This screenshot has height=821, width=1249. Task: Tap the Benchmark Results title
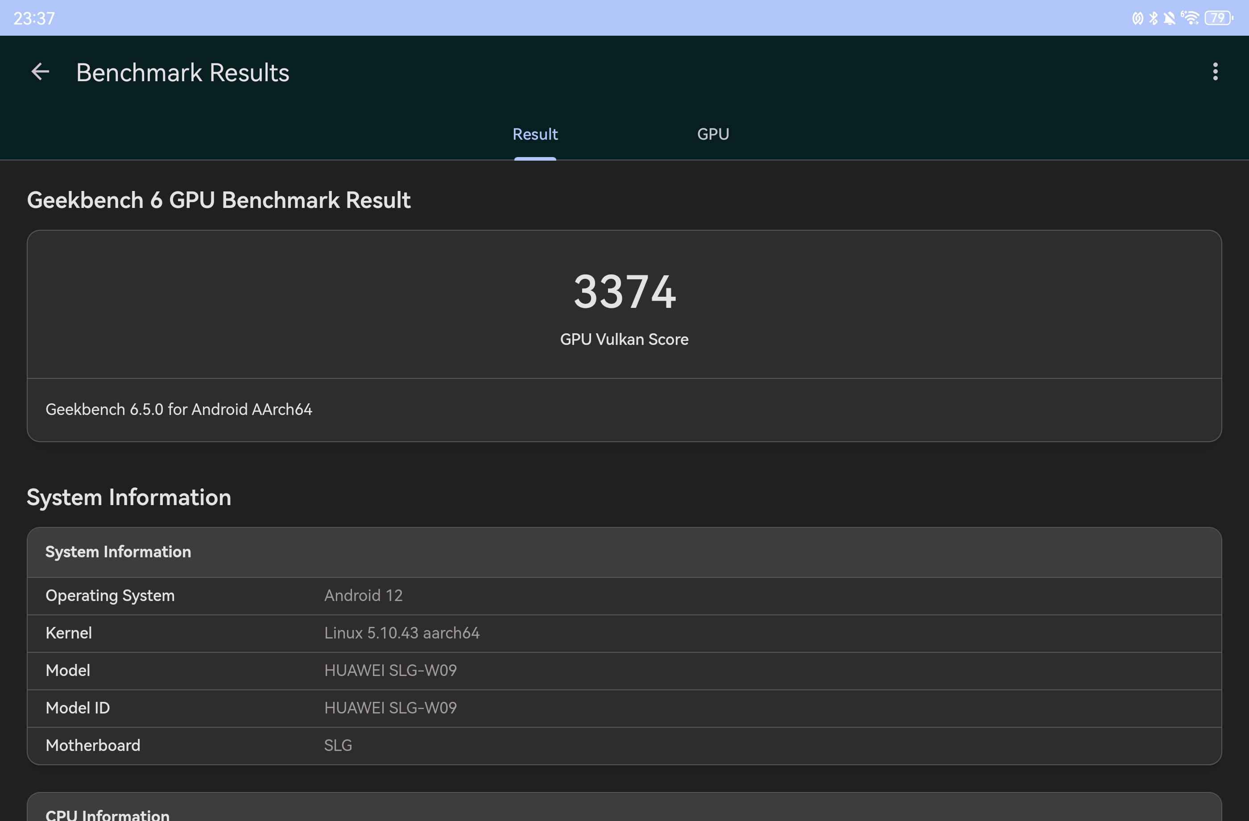click(x=182, y=72)
